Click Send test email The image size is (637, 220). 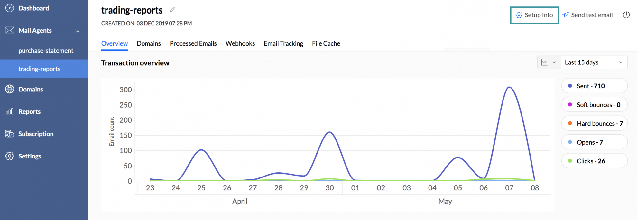(x=587, y=15)
